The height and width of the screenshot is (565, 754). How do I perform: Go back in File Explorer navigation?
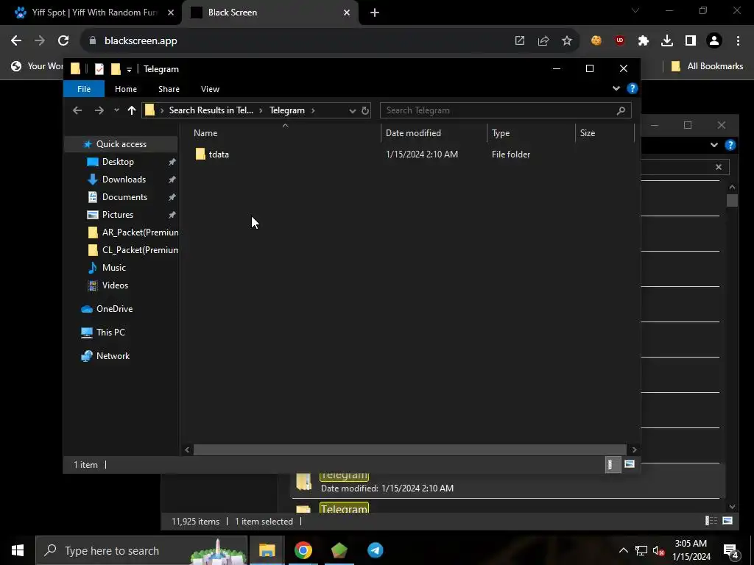(x=77, y=110)
